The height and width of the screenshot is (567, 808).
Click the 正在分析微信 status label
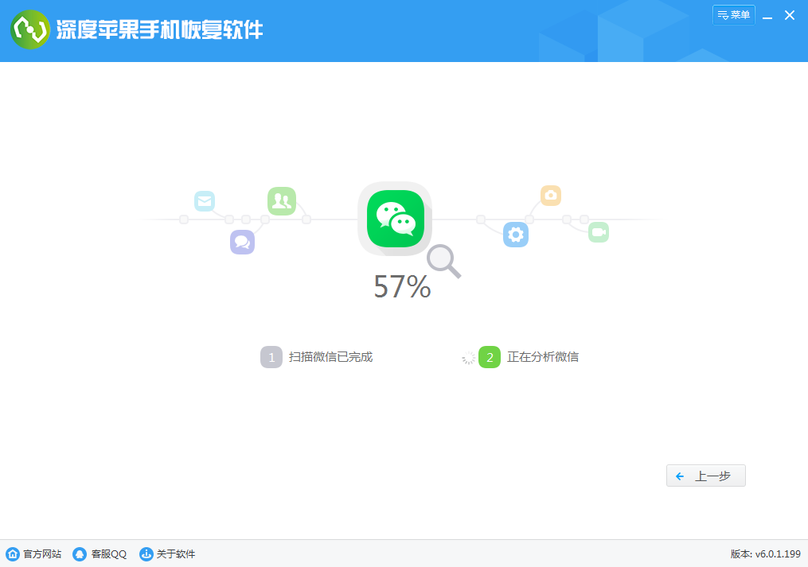click(x=543, y=357)
